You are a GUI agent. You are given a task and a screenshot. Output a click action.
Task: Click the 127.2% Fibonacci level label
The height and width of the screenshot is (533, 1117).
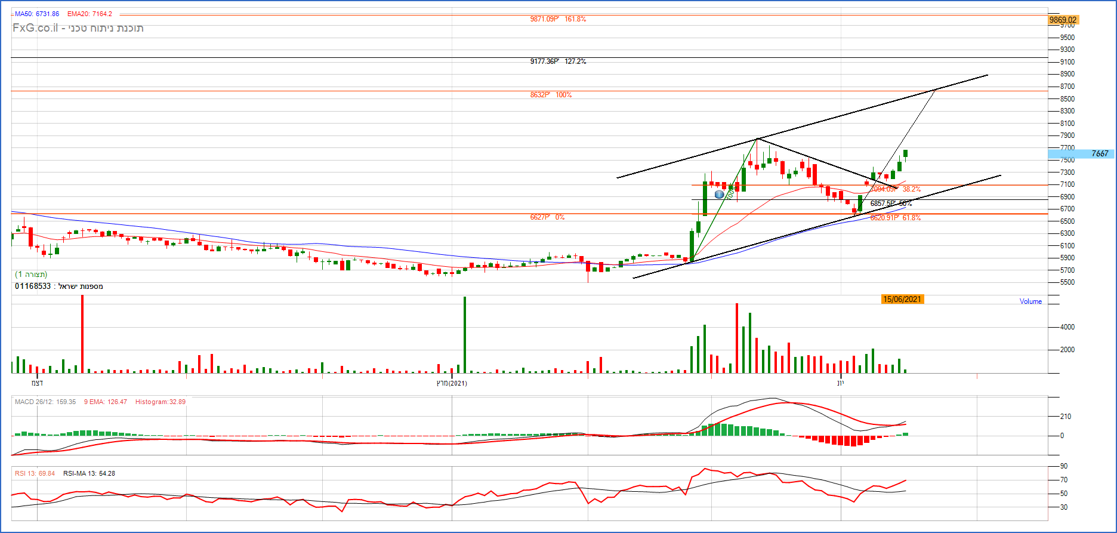click(558, 61)
